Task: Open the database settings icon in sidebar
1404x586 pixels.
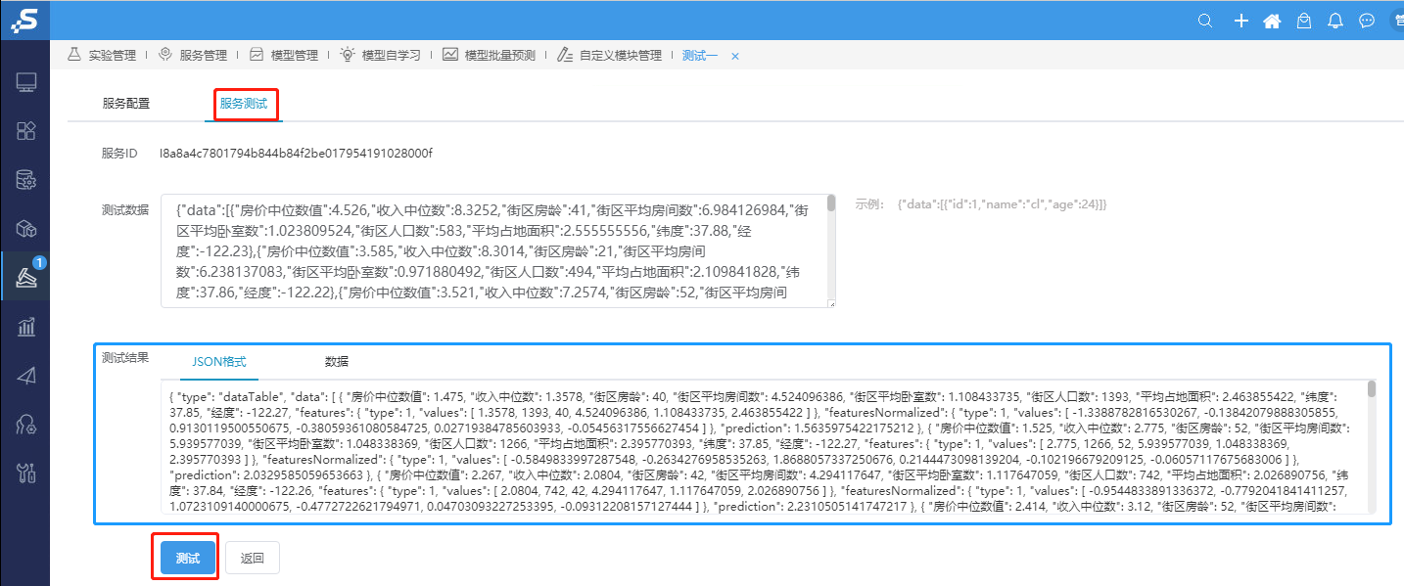Action: [26, 180]
